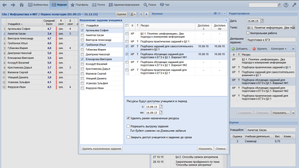Toggle the select-all Учащийся checkbox
Viewport: 299px width, 168px height.
pyautogui.click(x=82, y=25)
